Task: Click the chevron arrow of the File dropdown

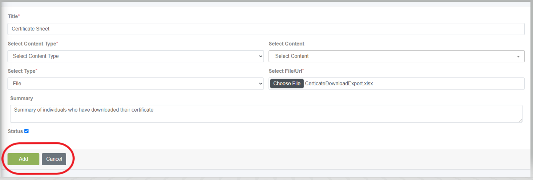Action: tap(261, 84)
